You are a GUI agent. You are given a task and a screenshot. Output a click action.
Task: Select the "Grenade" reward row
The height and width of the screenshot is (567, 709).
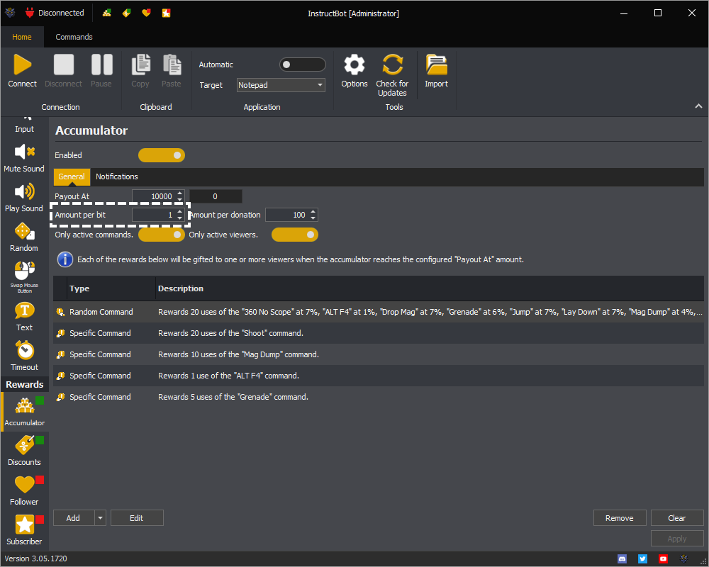379,397
